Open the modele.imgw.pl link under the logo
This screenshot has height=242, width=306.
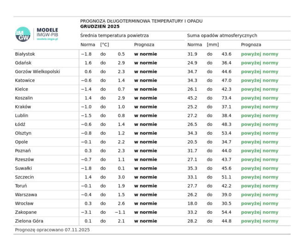47,39
